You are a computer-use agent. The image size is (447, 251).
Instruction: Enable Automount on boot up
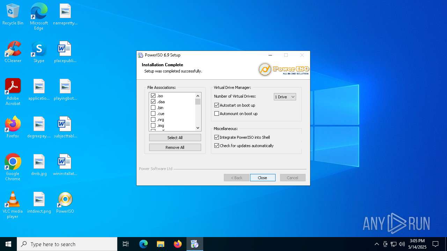(x=217, y=114)
